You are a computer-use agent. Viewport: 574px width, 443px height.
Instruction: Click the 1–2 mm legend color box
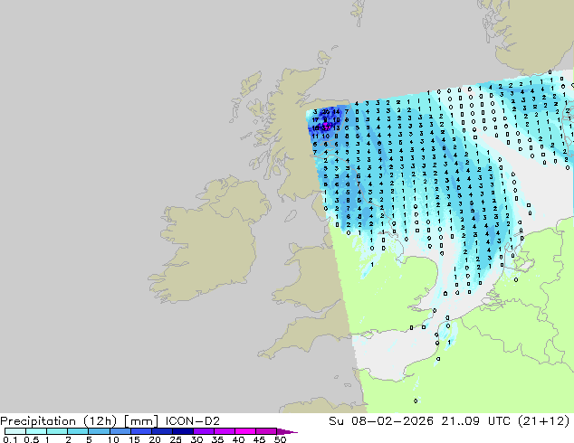pos(57,431)
